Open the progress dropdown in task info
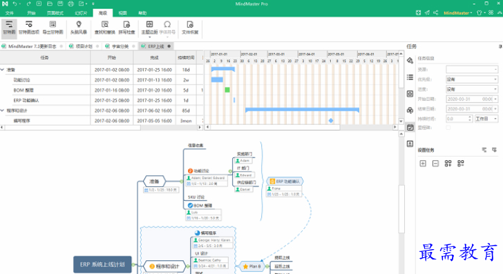503x274 pixels. (472, 89)
